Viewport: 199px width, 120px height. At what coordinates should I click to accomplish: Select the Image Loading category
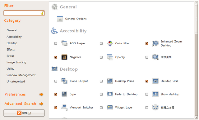click(16, 62)
